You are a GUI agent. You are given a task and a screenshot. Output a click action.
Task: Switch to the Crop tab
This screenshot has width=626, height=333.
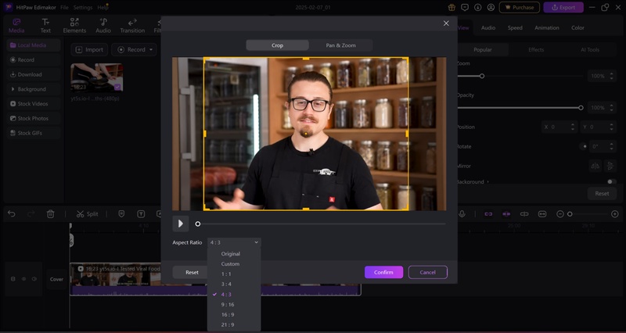point(277,45)
